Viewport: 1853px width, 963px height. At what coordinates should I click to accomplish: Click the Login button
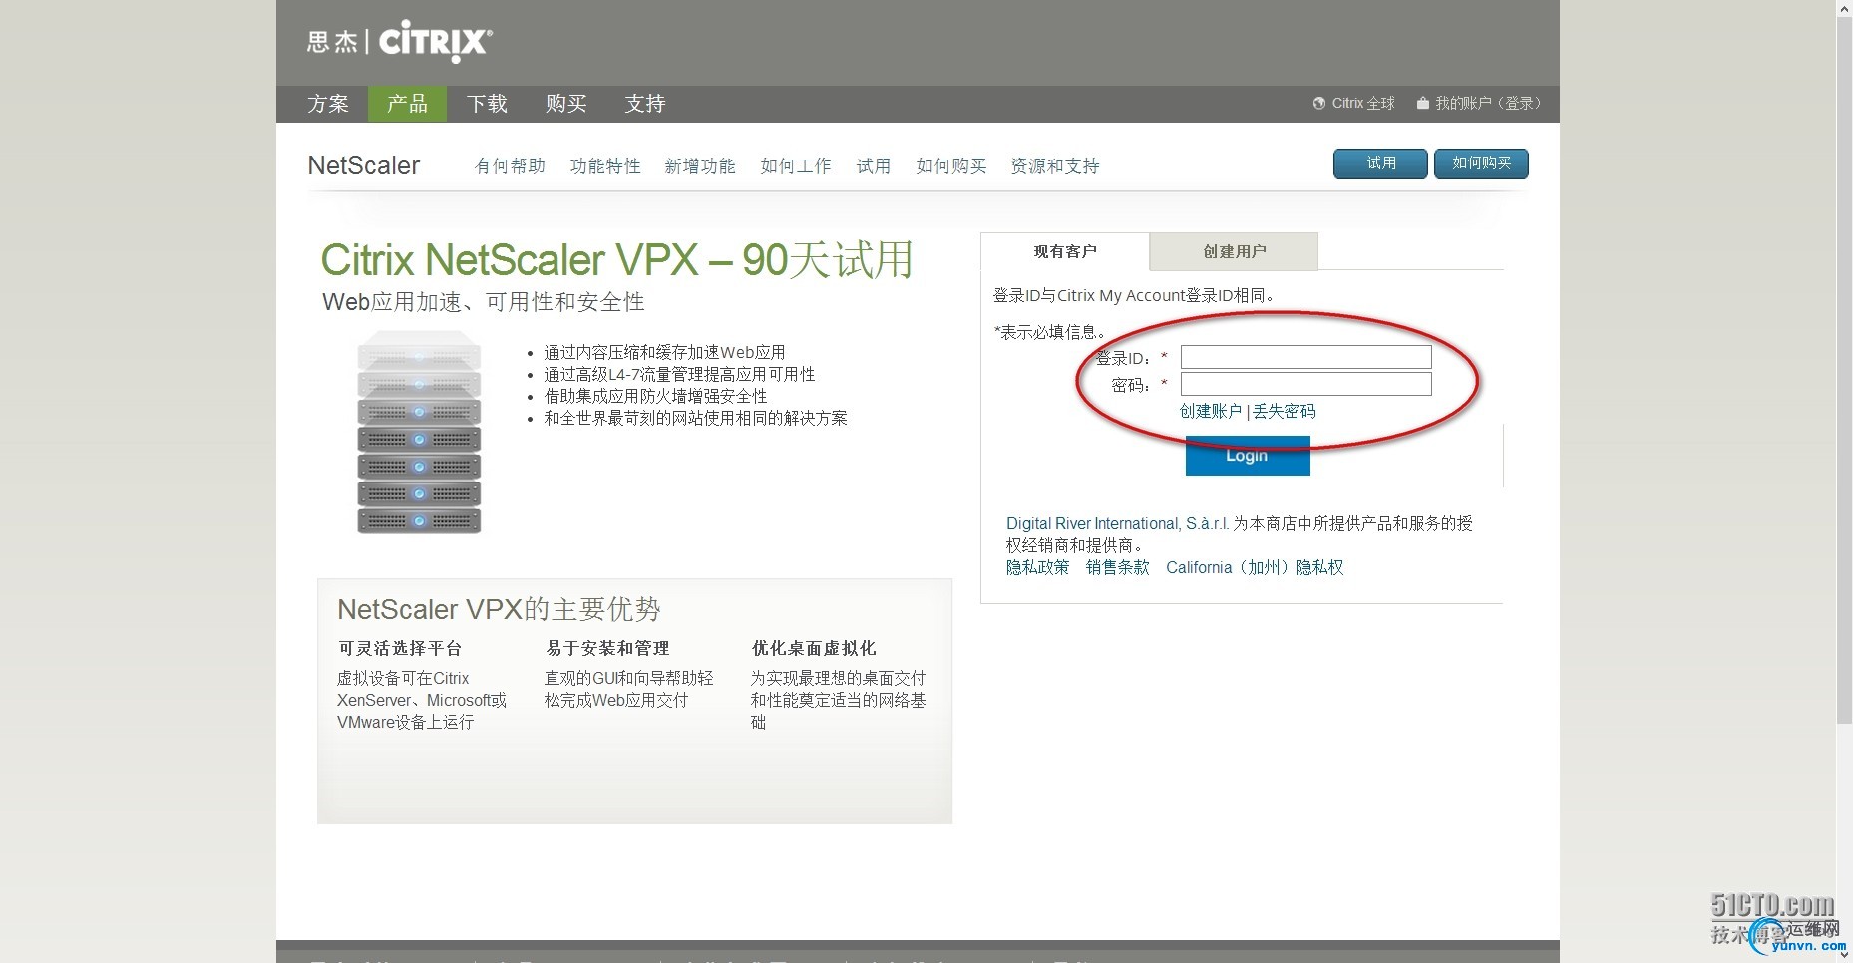click(1247, 456)
